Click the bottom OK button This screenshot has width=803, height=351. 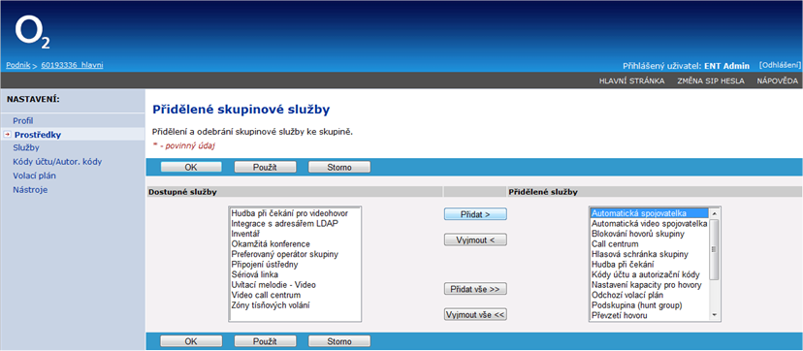coord(191,341)
